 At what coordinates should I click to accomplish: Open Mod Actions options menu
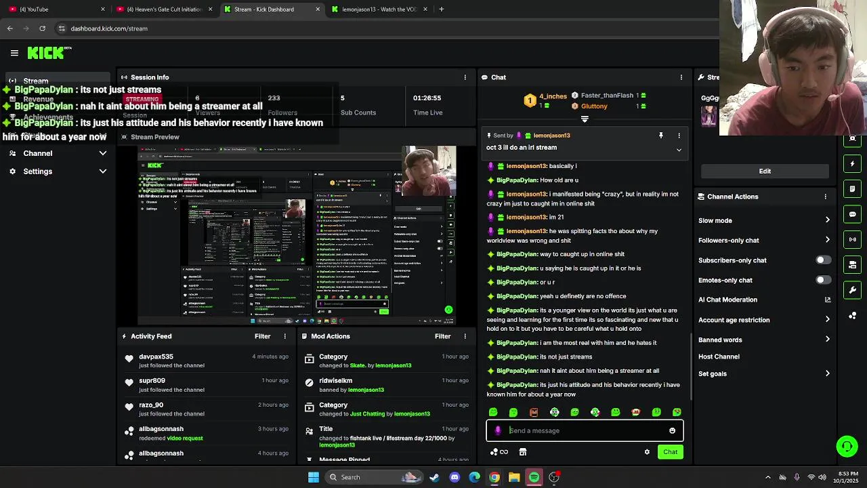click(x=465, y=336)
